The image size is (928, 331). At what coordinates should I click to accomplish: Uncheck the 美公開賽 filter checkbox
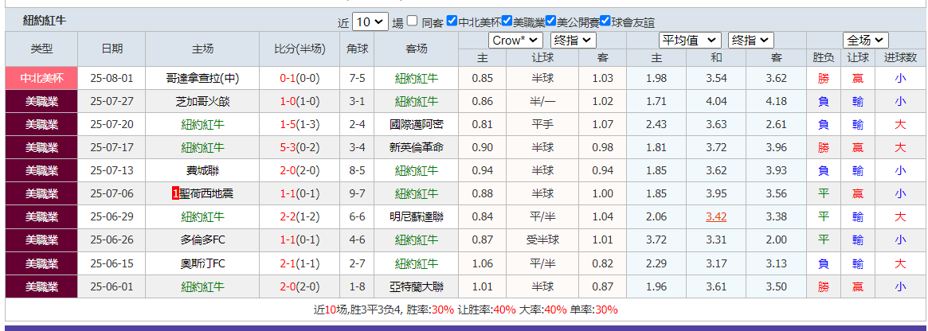[x=550, y=21]
